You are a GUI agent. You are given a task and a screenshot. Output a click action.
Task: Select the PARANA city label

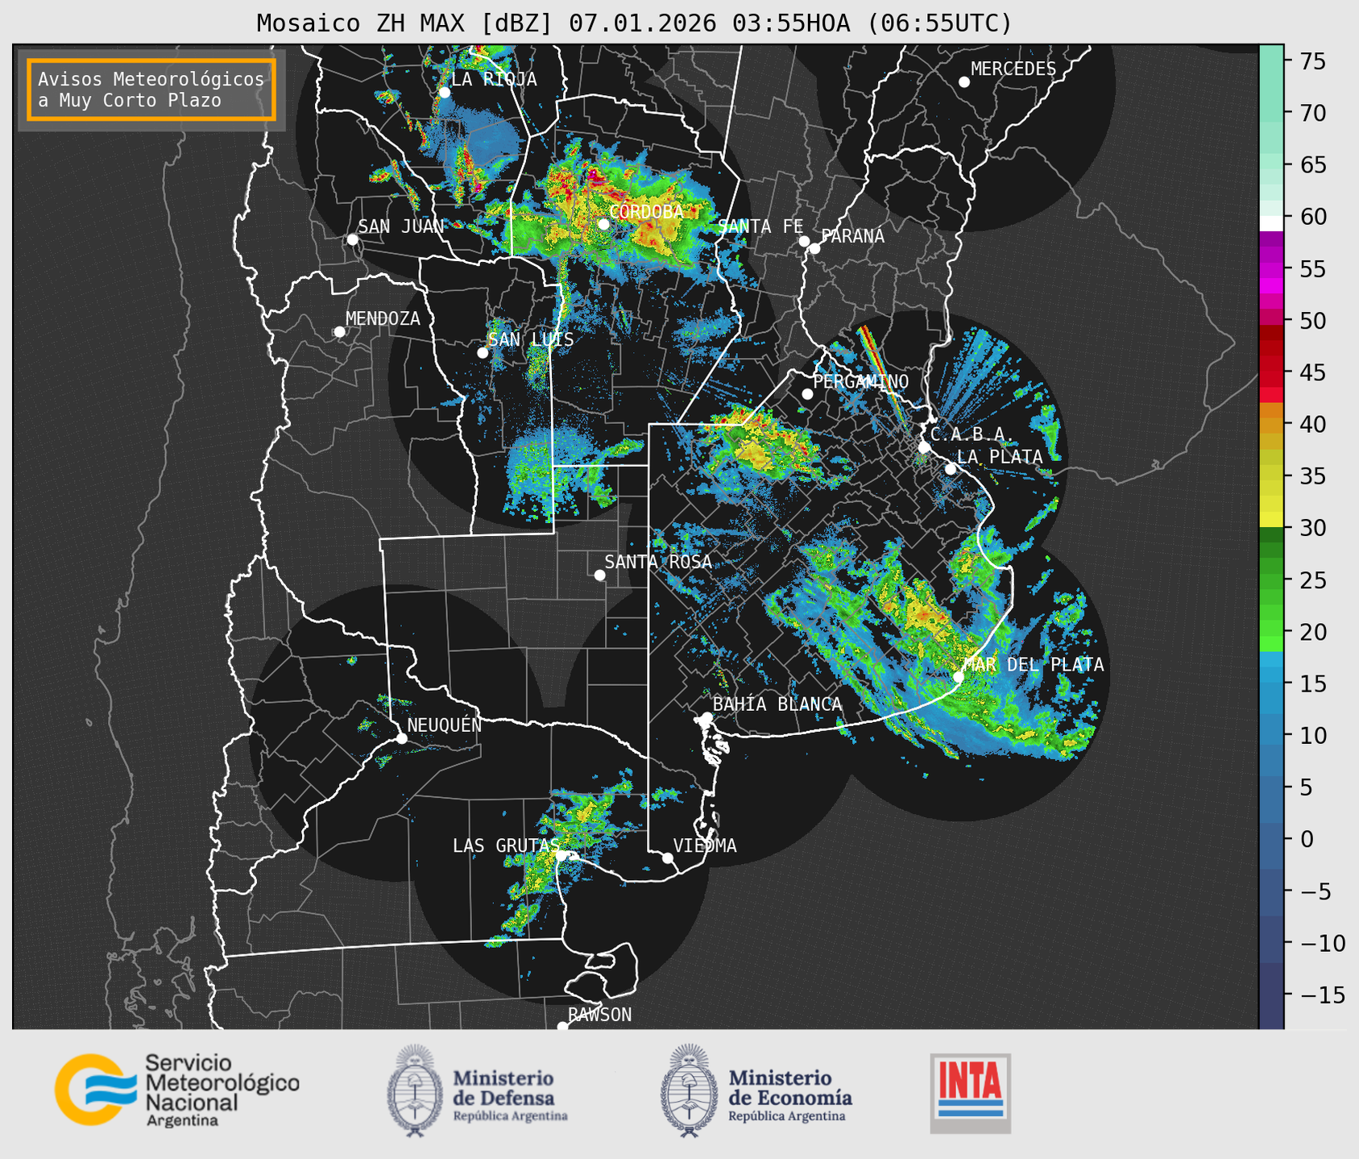click(852, 236)
